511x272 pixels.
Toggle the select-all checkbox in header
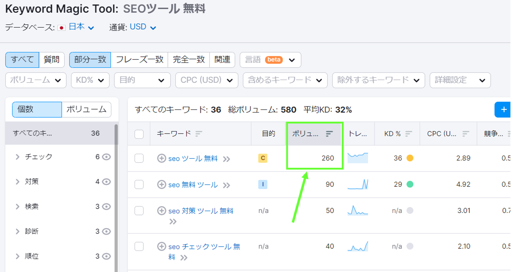pyautogui.click(x=139, y=134)
